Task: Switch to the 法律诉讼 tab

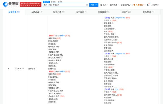Action: click(x=36, y=12)
